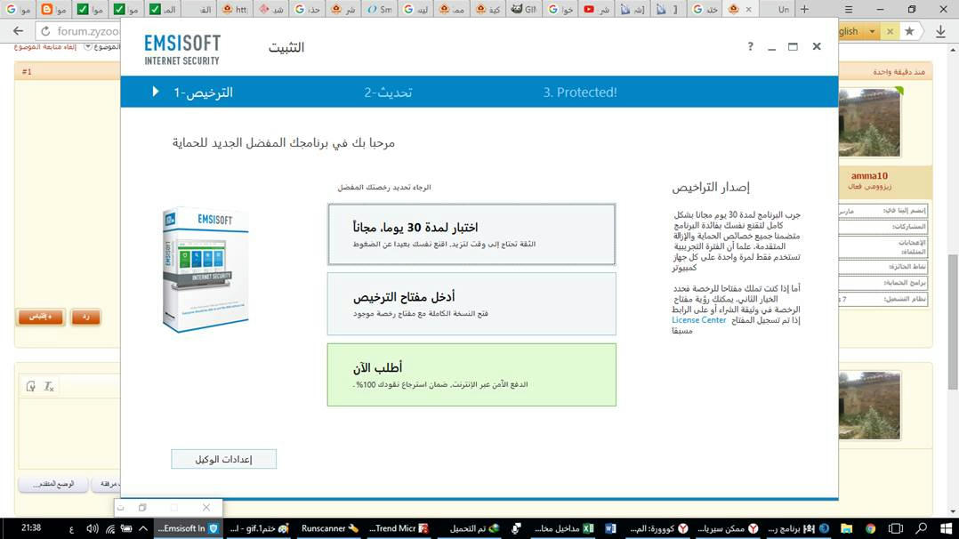Open the Windows Start menu
The image size is (959, 539).
pyautogui.click(x=947, y=528)
